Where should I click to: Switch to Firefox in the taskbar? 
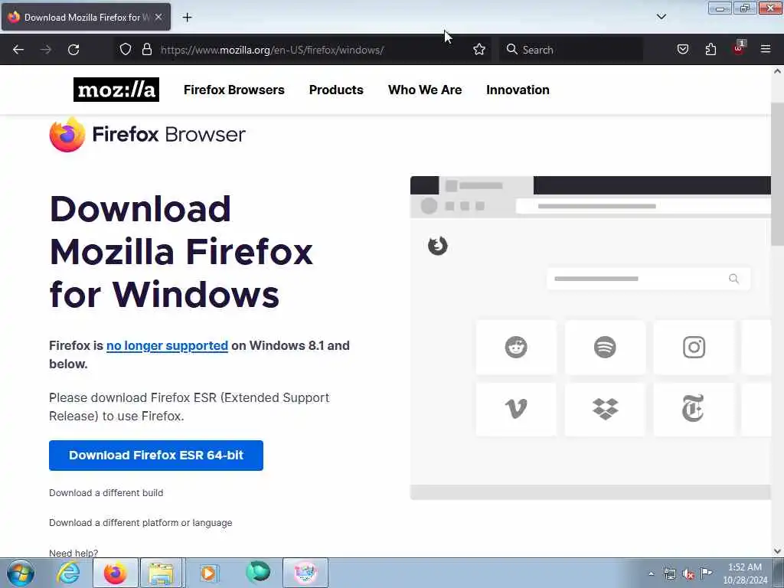(x=116, y=573)
